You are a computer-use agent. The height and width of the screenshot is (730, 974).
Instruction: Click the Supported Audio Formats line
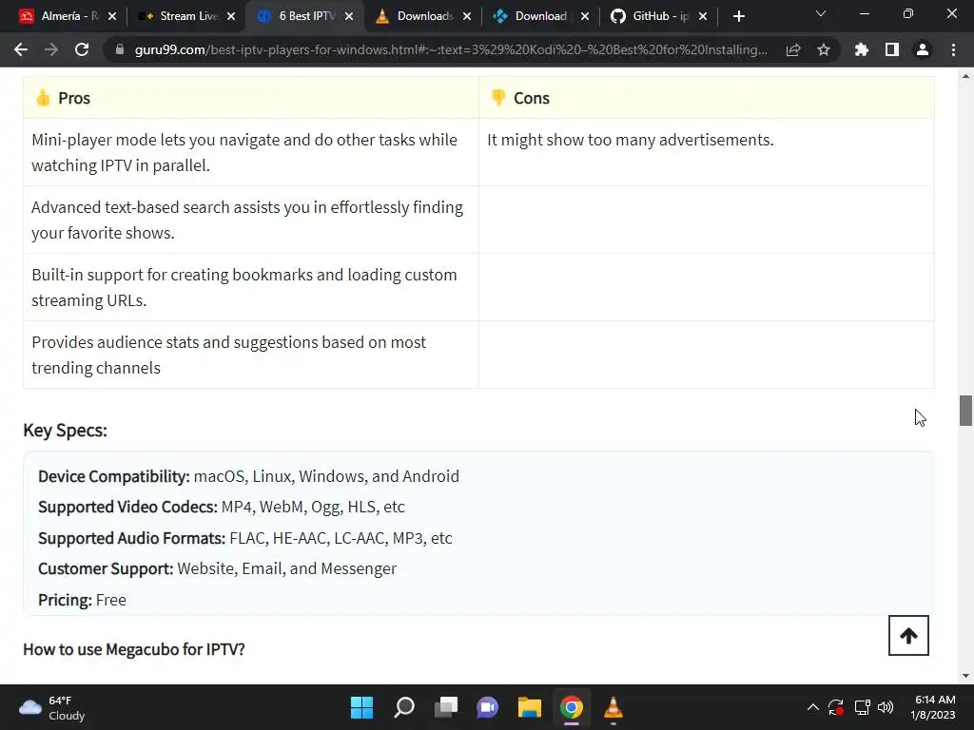[x=244, y=538]
